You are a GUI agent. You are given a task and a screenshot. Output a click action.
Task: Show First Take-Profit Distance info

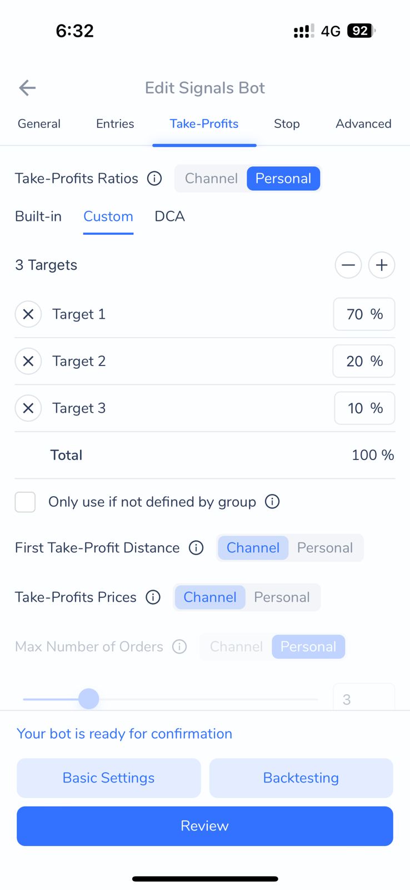pyautogui.click(x=196, y=548)
